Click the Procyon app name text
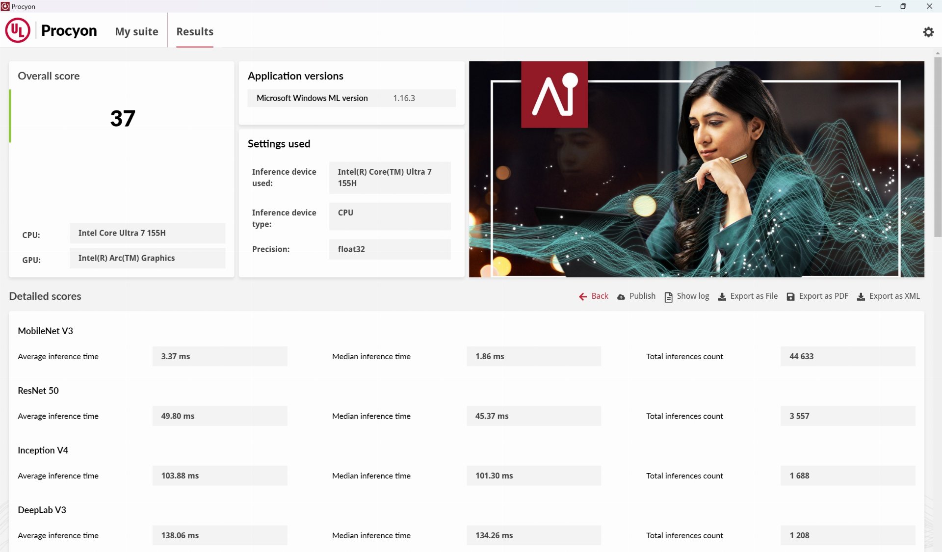The width and height of the screenshot is (942, 552). pyautogui.click(x=69, y=30)
